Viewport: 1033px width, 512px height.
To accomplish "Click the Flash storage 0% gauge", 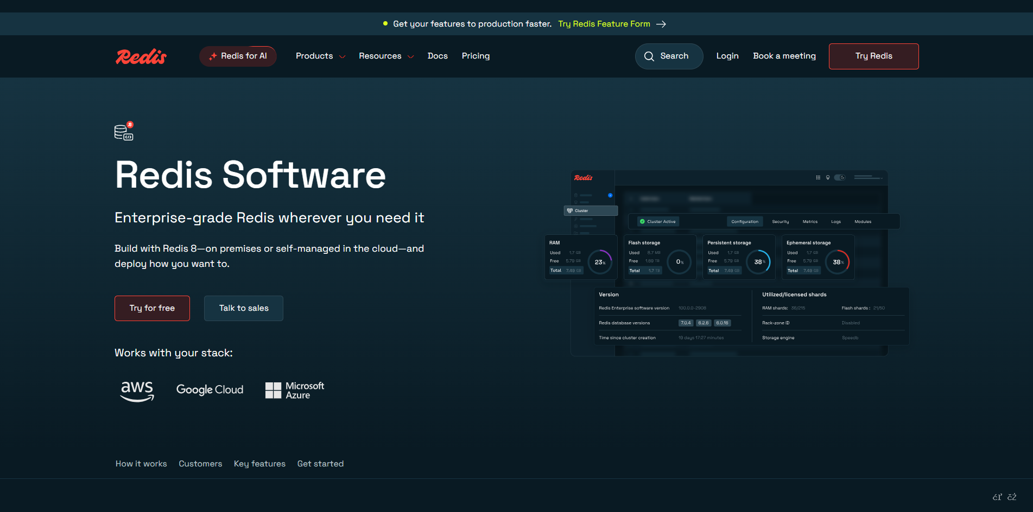I will (679, 262).
